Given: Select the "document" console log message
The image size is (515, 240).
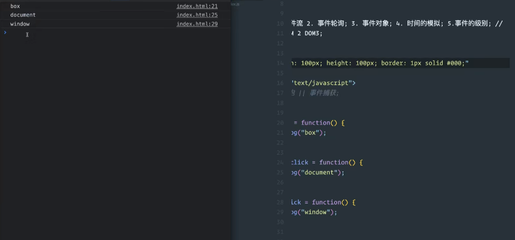Looking at the screenshot, I should click(x=23, y=15).
